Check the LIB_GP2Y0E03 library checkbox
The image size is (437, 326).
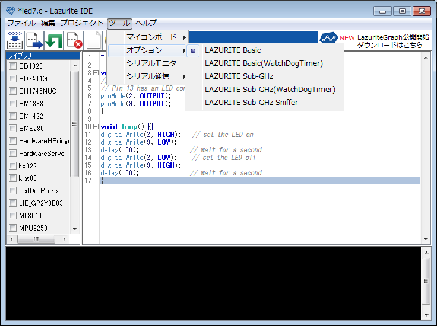click(12, 203)
